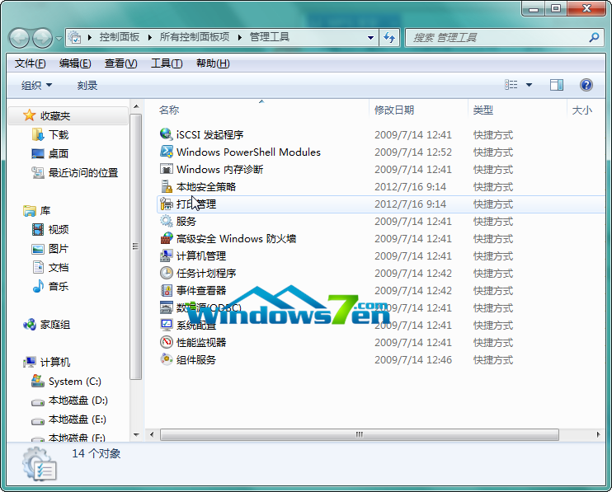Open the view options dropdown arrow
This screenshot has height=492, width=612.
coord(529,85)
